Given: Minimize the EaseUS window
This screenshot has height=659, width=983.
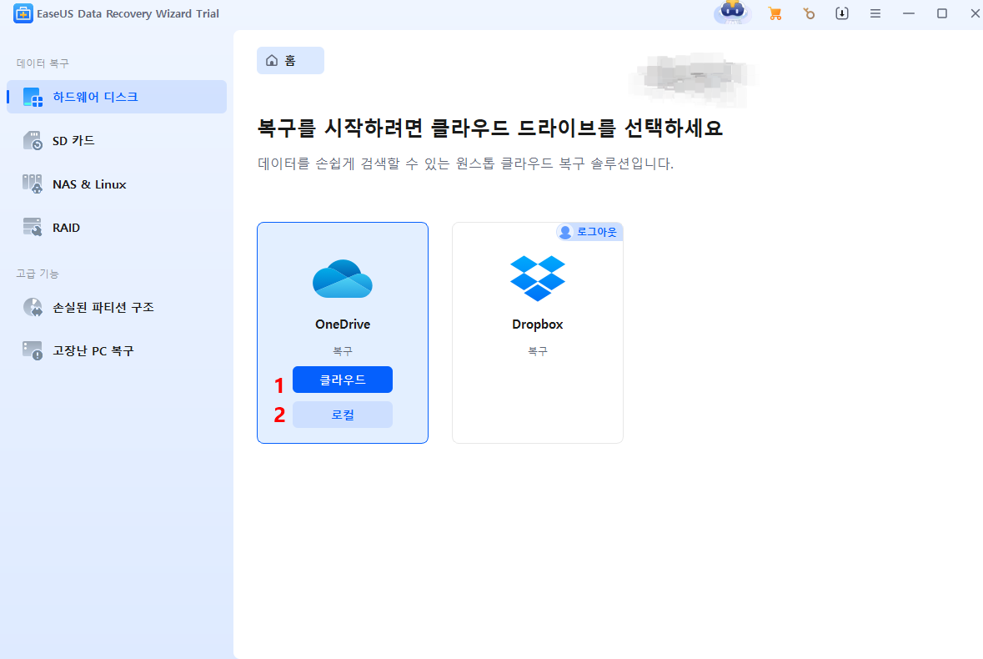Looking at the screenshot, I should (x=909, y=13).
